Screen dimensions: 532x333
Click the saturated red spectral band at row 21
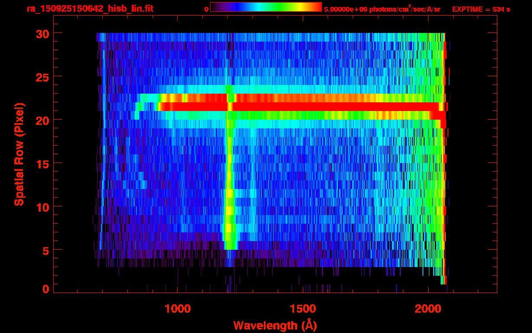pos(299,107)
